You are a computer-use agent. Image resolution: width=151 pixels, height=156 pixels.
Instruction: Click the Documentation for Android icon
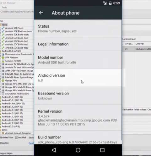(x=3, y=54)
